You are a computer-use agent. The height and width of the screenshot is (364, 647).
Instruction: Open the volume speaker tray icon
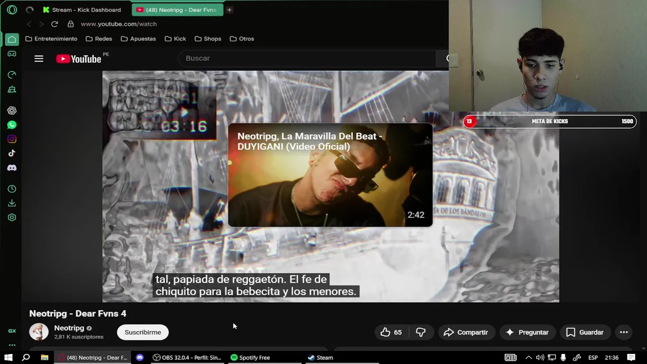(x=540, y=357)
